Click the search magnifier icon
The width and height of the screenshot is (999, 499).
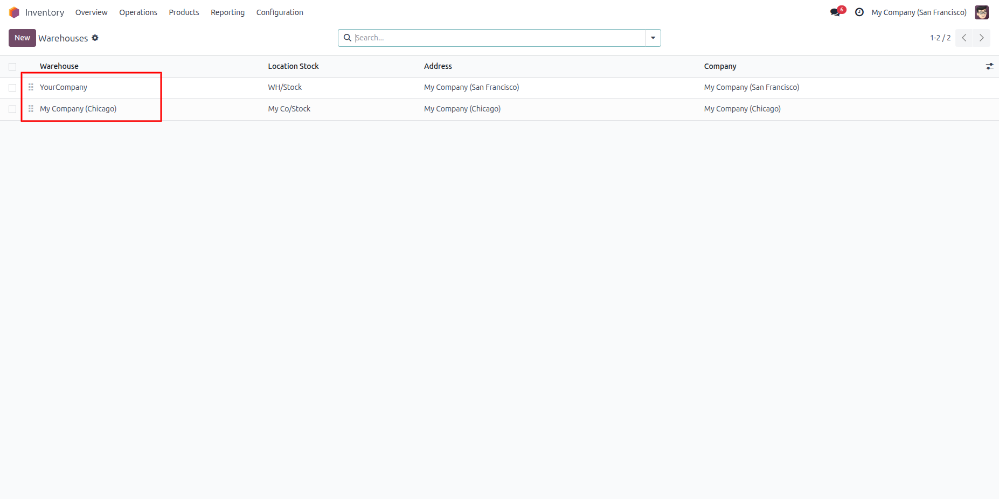[x=348, y=38]
